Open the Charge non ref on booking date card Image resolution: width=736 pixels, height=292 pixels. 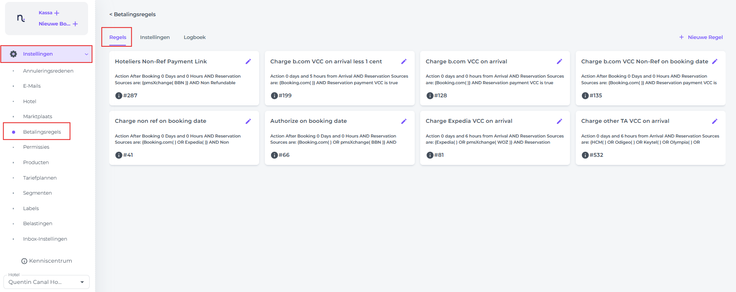pos(160,121)
